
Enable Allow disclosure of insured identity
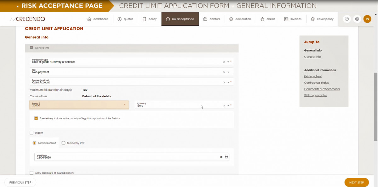pyautogui.click(x=31, y=173)
